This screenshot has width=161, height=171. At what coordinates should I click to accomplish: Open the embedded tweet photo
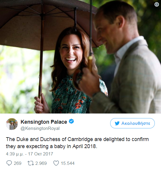point(80,57)
